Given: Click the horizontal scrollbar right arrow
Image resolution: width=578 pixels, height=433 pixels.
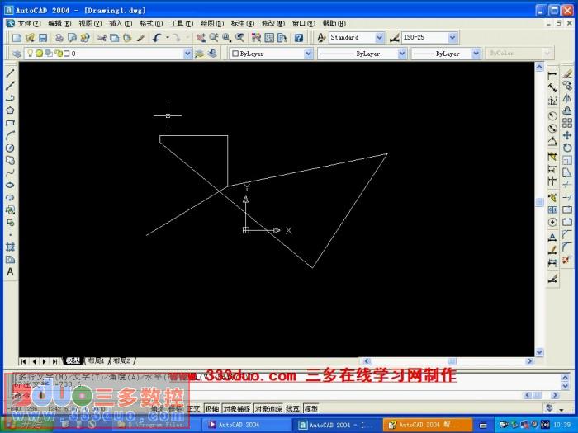Looking at the screenshot, I should point(530,361).
